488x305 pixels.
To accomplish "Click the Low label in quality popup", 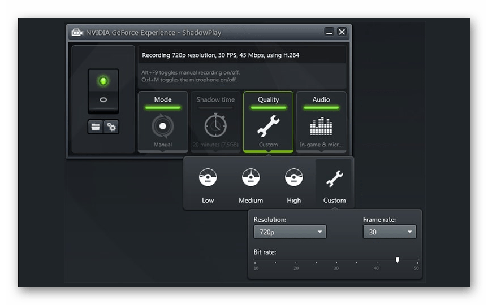I will (208, 200).
